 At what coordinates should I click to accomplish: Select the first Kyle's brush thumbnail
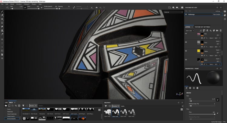(x=108, y=112)
